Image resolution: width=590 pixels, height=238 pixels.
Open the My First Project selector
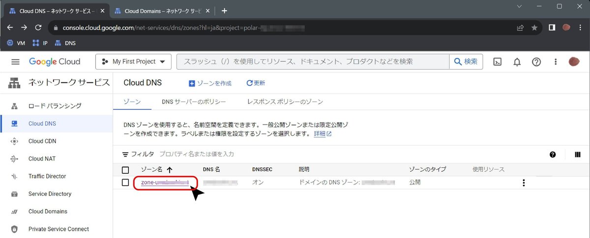(x=133, y=61)
